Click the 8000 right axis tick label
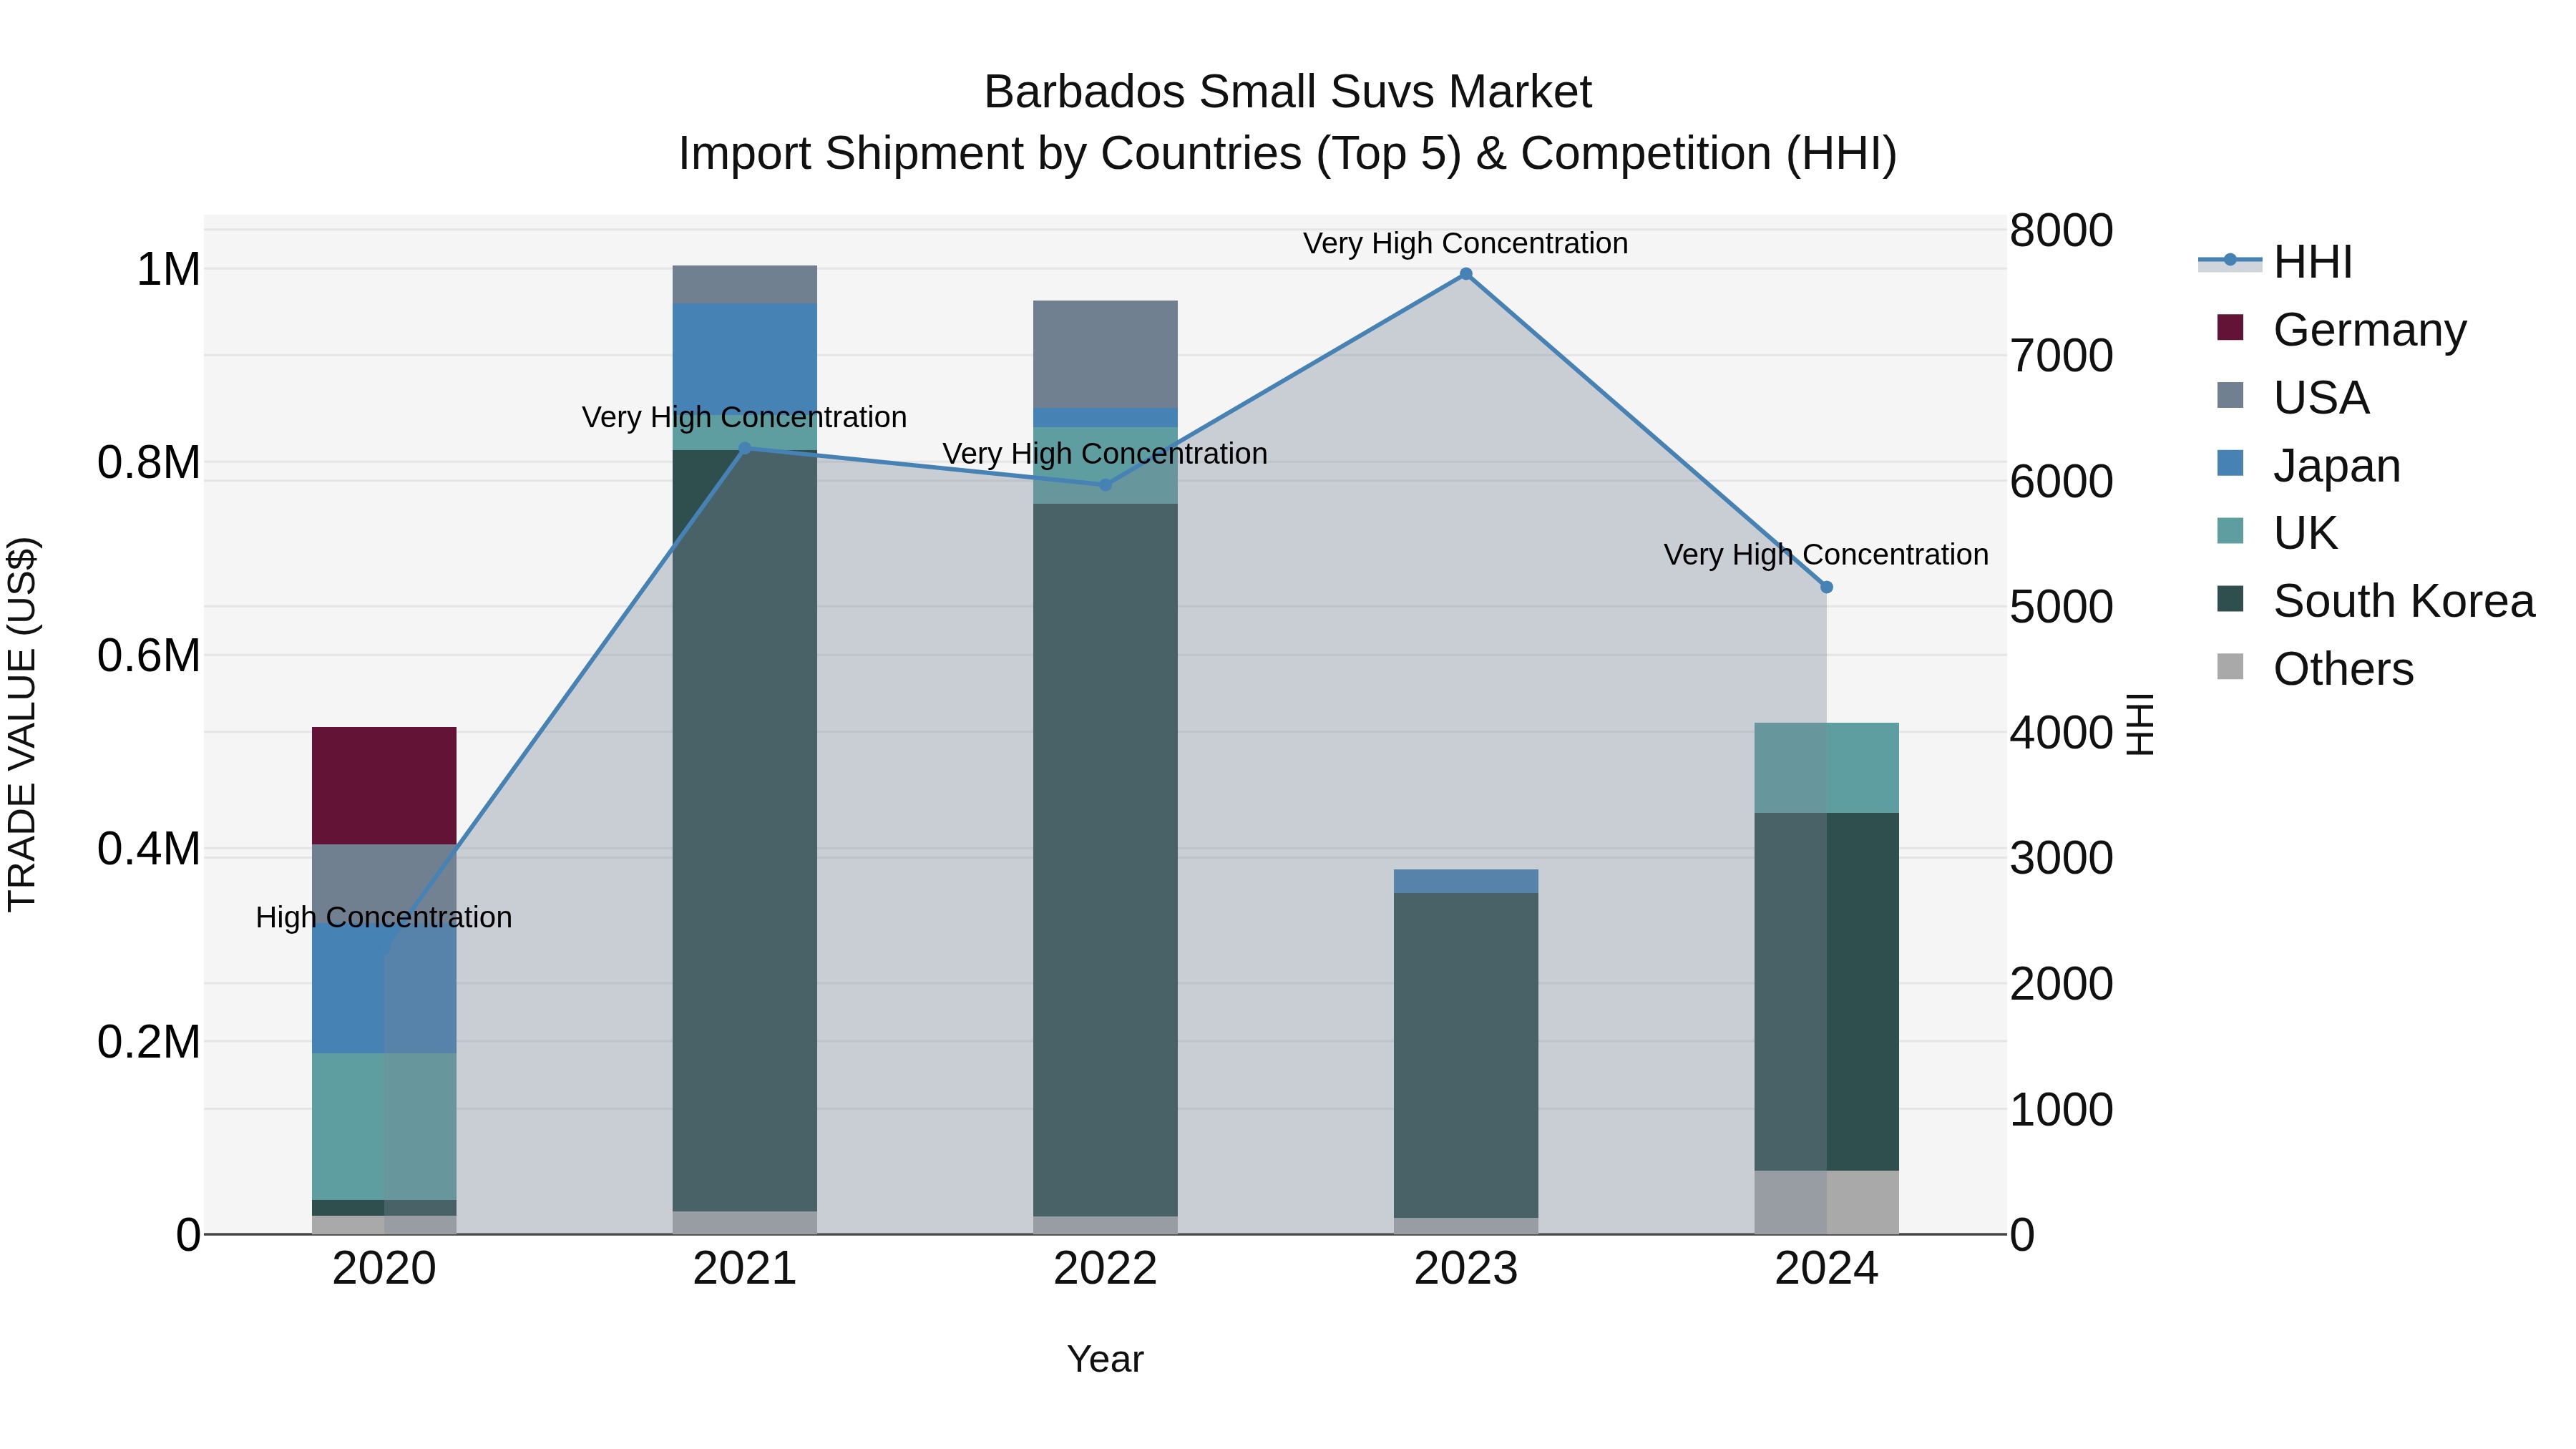The image size is (2576, 1449). 2062,230
